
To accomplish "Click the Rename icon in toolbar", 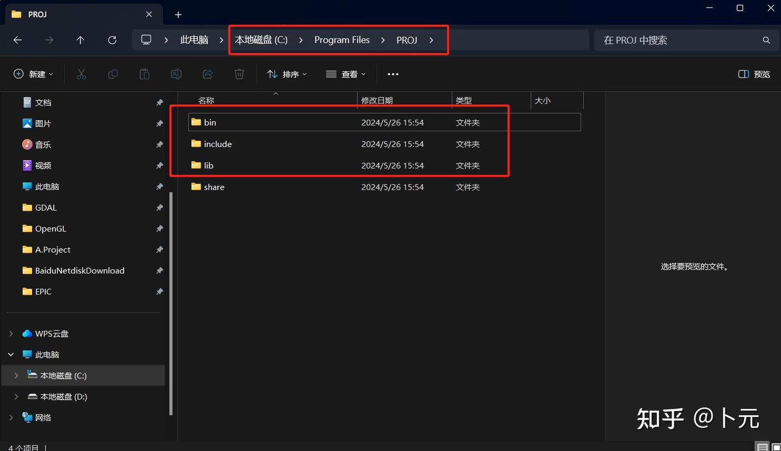I will point(176,74).
